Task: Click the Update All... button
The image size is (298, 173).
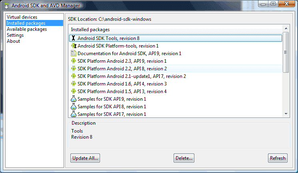Action: tap(85, 158)
